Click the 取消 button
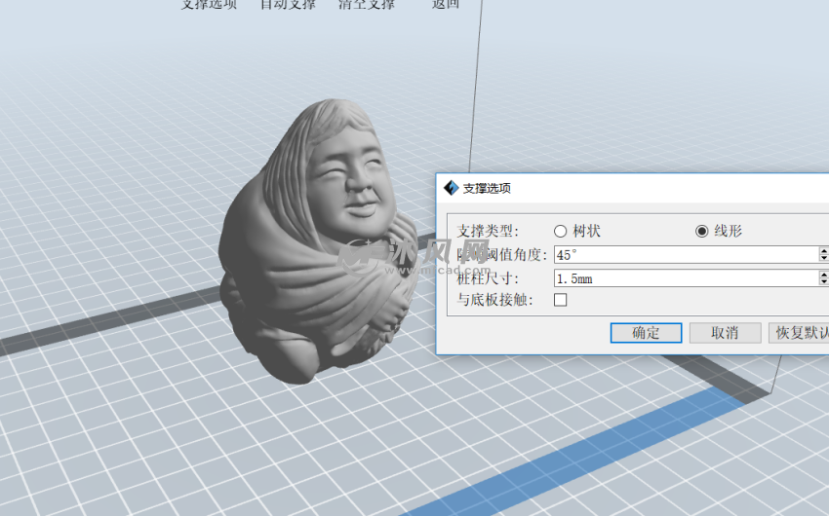 click(x=725, y=333)
